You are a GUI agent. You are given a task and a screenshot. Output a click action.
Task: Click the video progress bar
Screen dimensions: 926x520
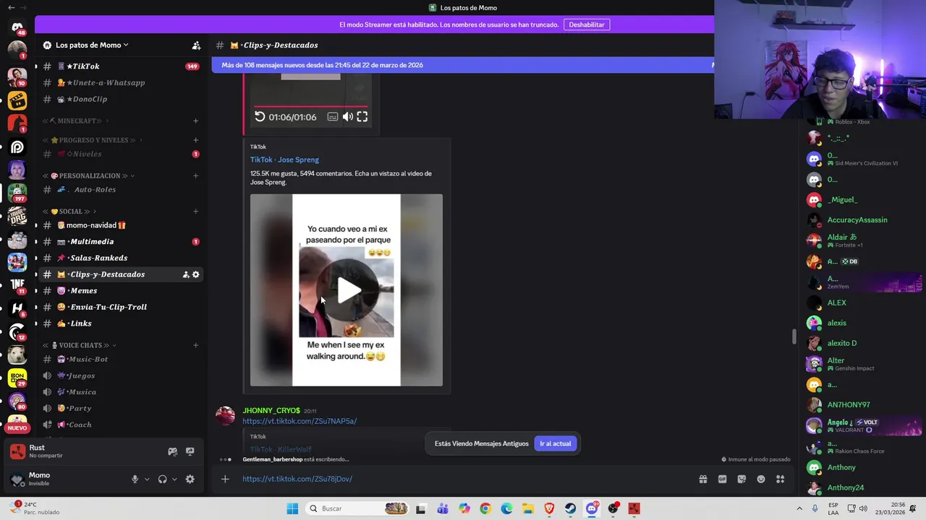[311, 107]
